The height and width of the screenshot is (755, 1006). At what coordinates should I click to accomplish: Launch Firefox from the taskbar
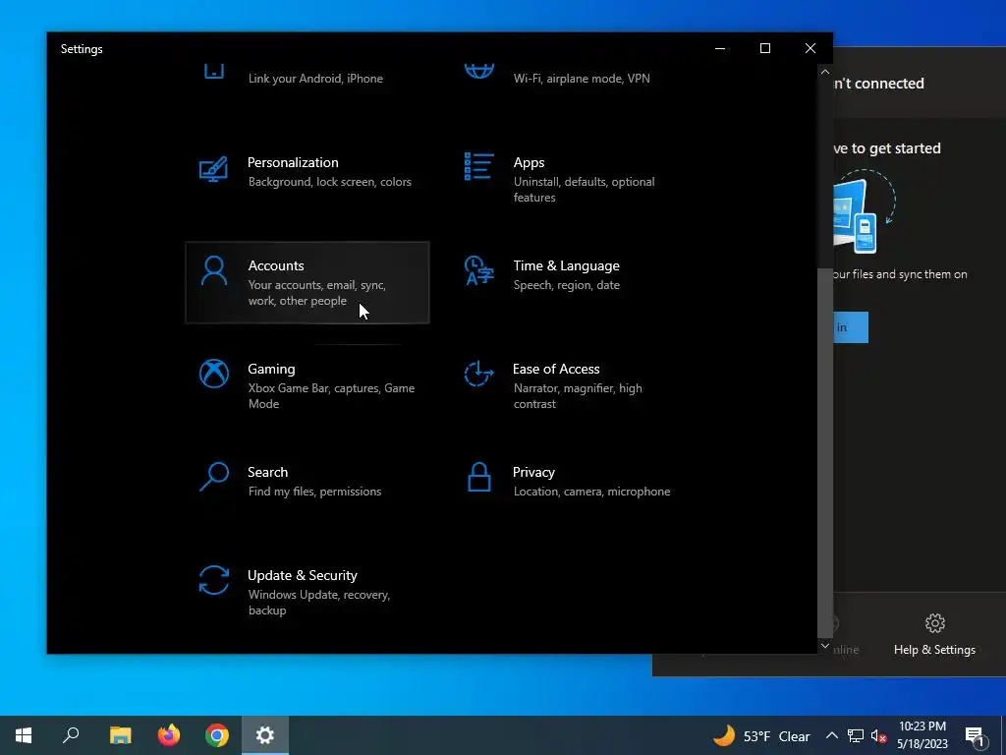(169, 735)
